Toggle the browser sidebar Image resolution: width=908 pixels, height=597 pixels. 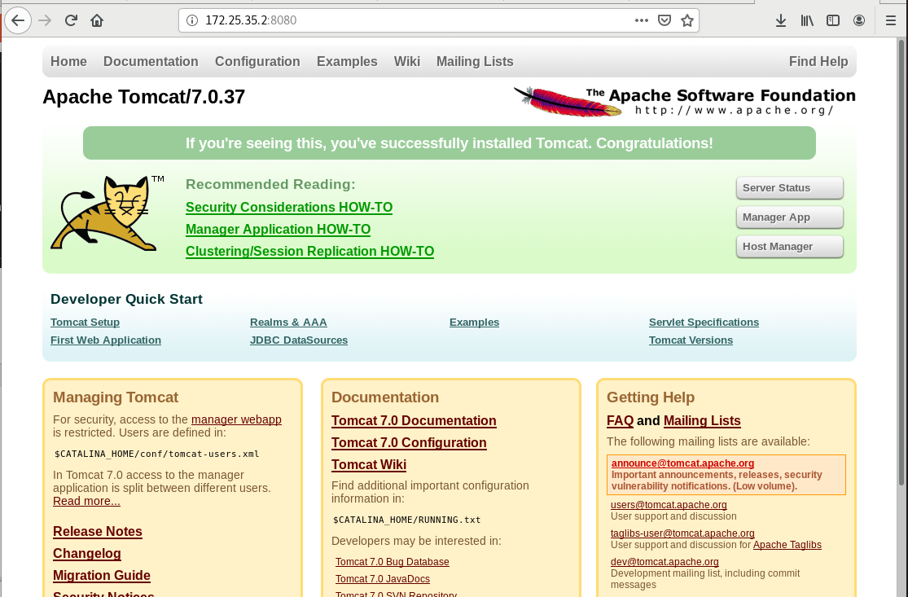click(833, 21)
